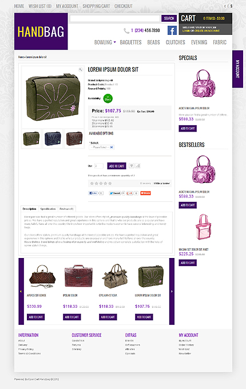Add product to wish list heart icon

[132, 166]
